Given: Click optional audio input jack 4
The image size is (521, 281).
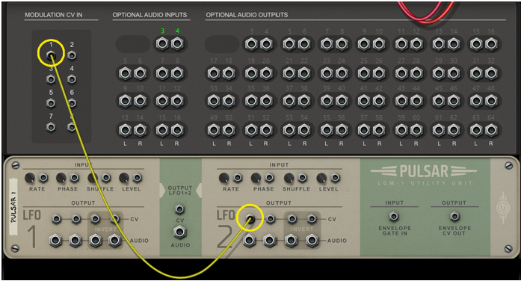Looking at the screenshot, I should 177,44.
